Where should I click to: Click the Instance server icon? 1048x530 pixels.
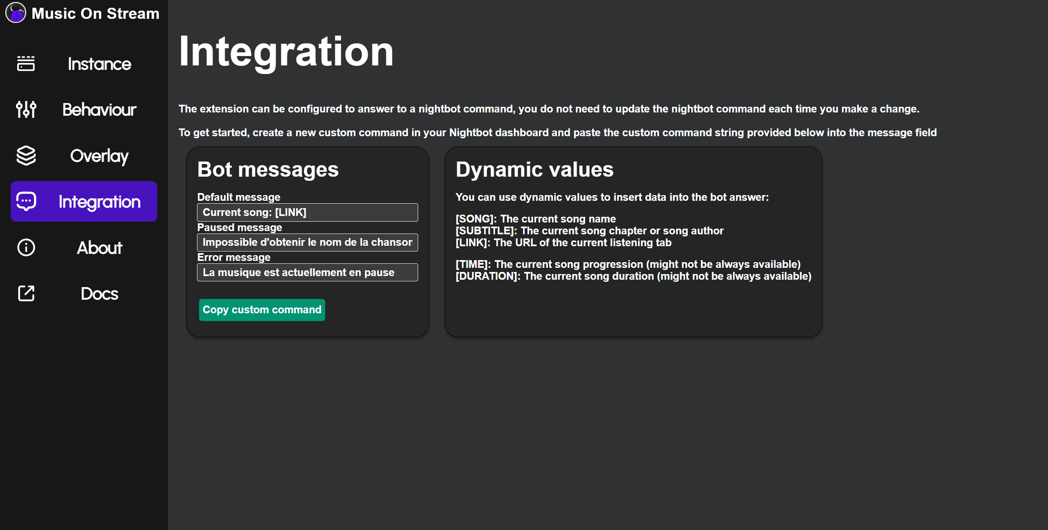coord(26,64)
